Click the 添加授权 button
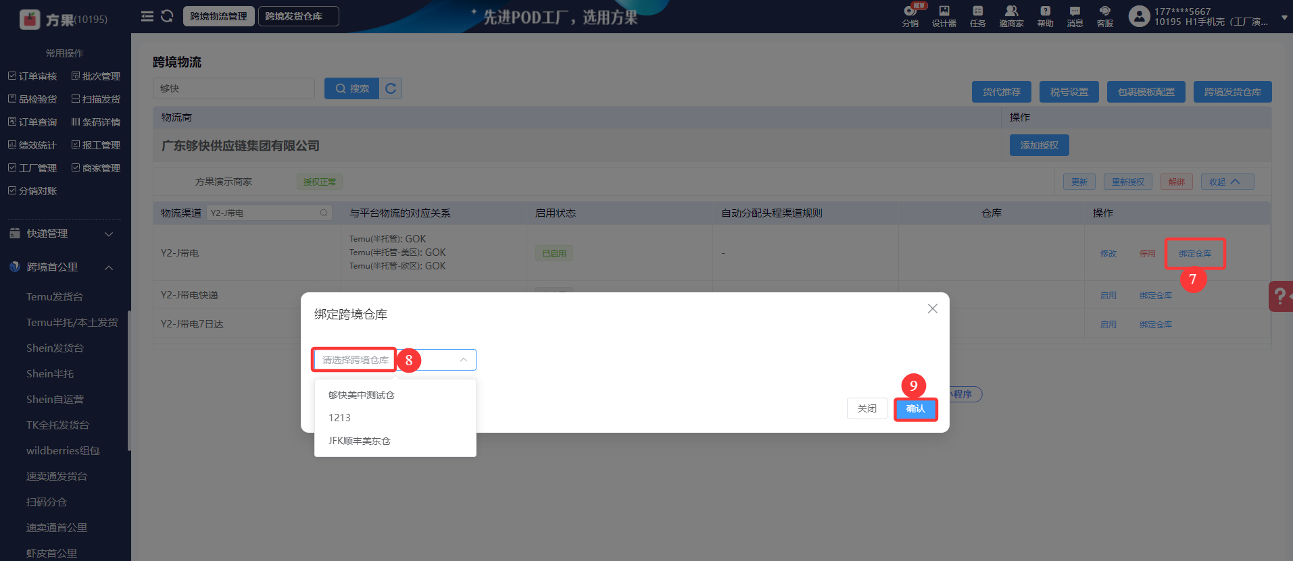 pyautogui.click(x=1040, y=145)
